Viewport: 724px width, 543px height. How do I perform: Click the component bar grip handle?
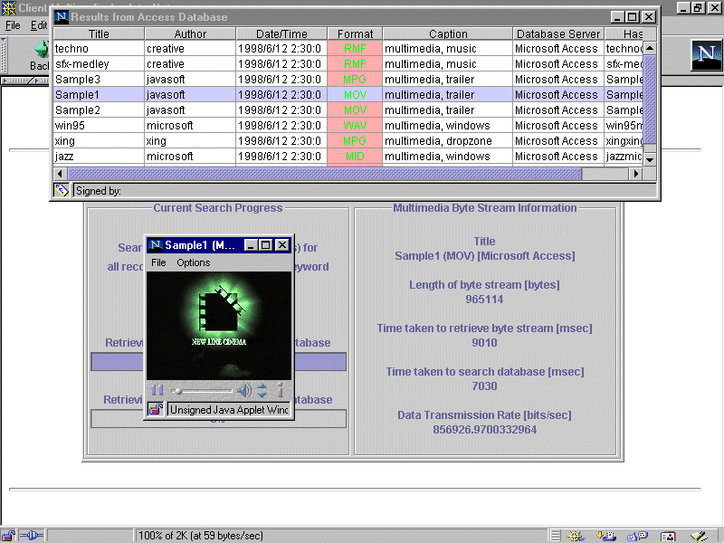coord(556,536)
